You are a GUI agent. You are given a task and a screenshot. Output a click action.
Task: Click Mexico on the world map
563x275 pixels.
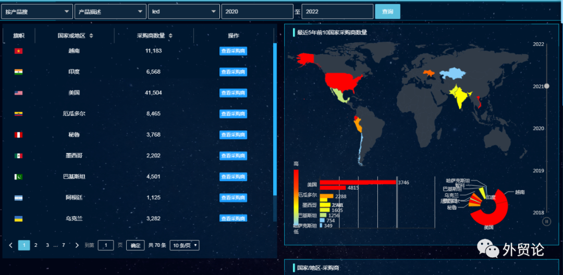pos(339,96)
